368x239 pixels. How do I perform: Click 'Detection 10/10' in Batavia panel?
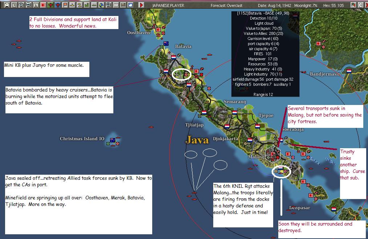click(264, 18)
